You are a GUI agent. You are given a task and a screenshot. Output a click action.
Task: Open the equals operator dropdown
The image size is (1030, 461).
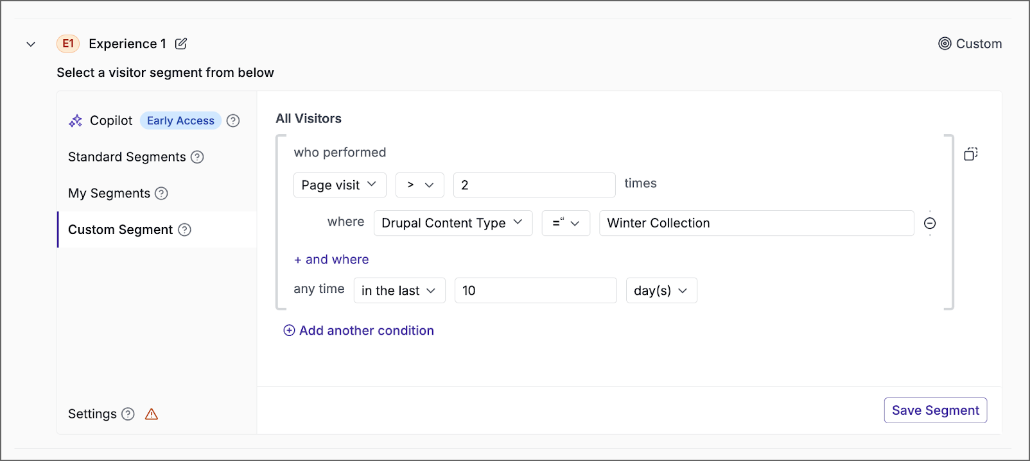(566, 223)
